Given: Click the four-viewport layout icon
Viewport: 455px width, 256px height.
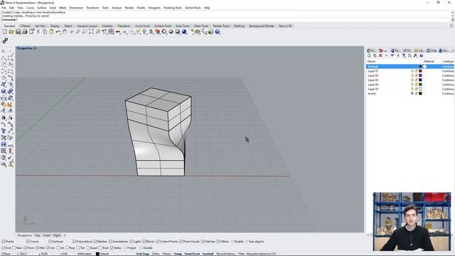Looking at the screenshot, I should click(x=111, y=32).
